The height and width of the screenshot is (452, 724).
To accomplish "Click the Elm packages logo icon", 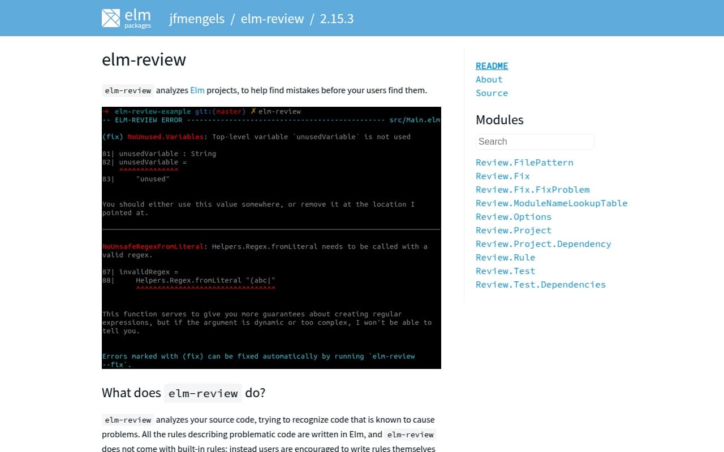I will [111, 18].
